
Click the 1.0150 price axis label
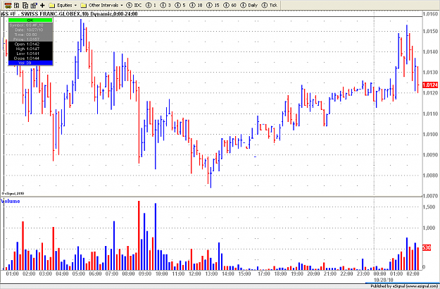430,31
